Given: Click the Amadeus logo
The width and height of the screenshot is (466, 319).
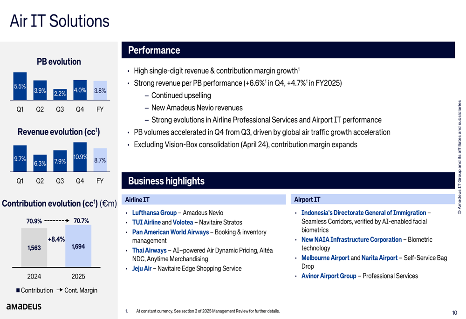Looking at the screenshot, I should point(24,306).
